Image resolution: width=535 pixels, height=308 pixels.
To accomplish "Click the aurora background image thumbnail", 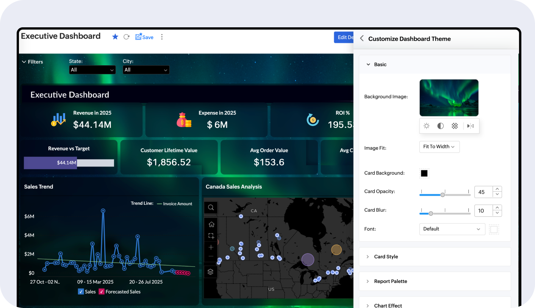I will (449, 97).
